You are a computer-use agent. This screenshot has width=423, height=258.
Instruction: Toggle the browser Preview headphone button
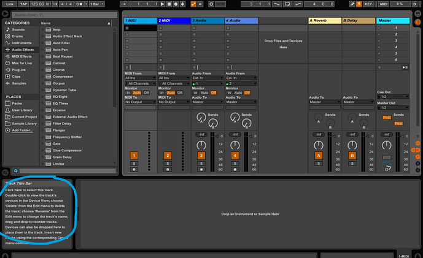point(15,171)
